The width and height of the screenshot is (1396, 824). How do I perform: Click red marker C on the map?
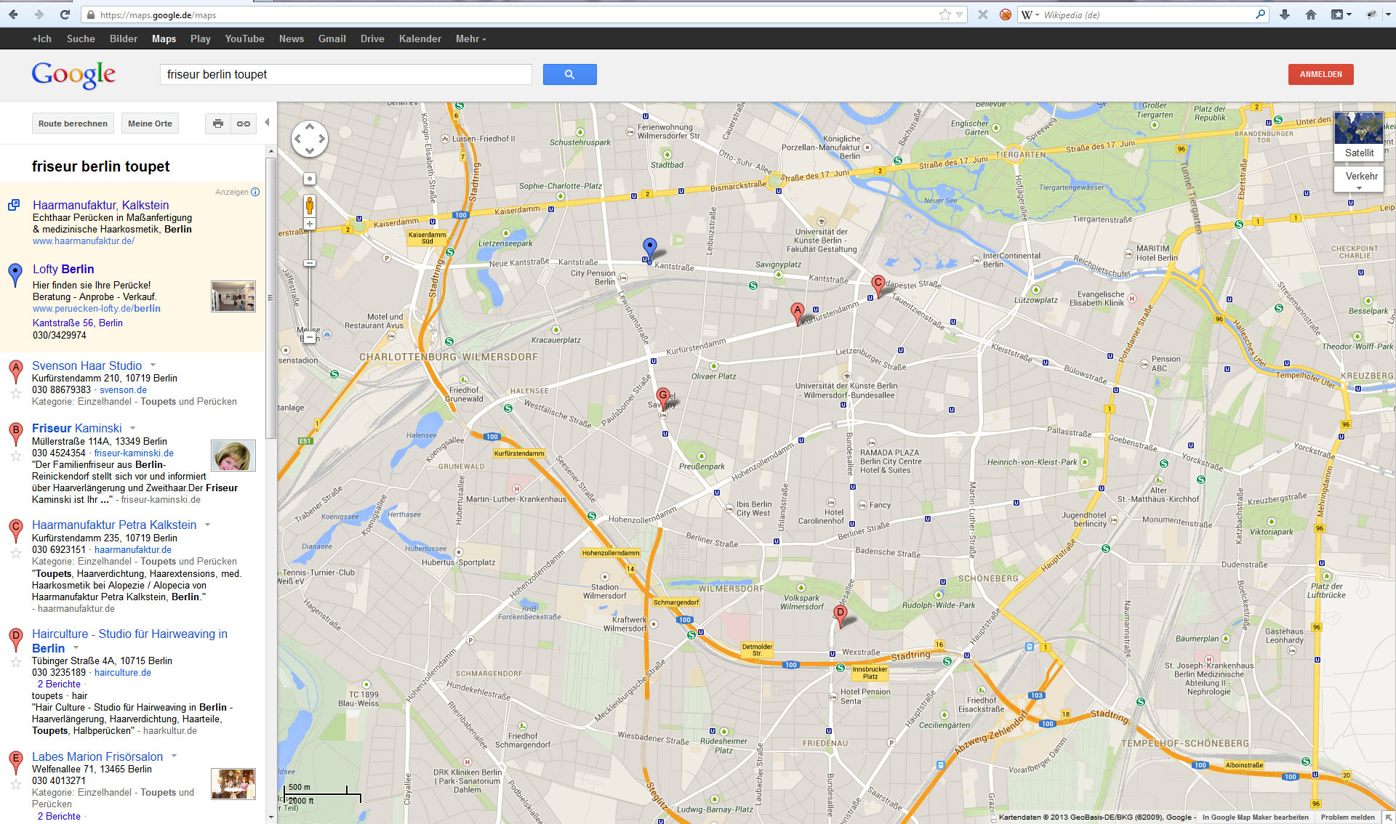tap(878, 285)
